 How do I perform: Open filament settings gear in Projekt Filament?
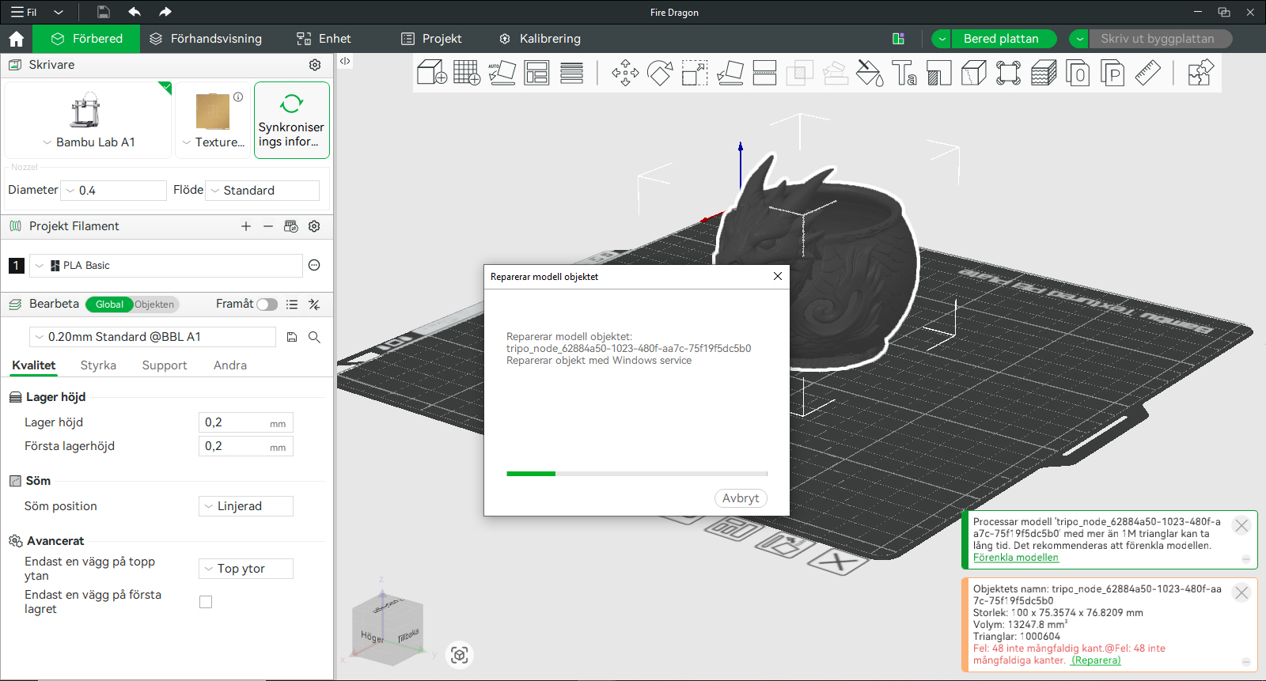pos(314,226)
